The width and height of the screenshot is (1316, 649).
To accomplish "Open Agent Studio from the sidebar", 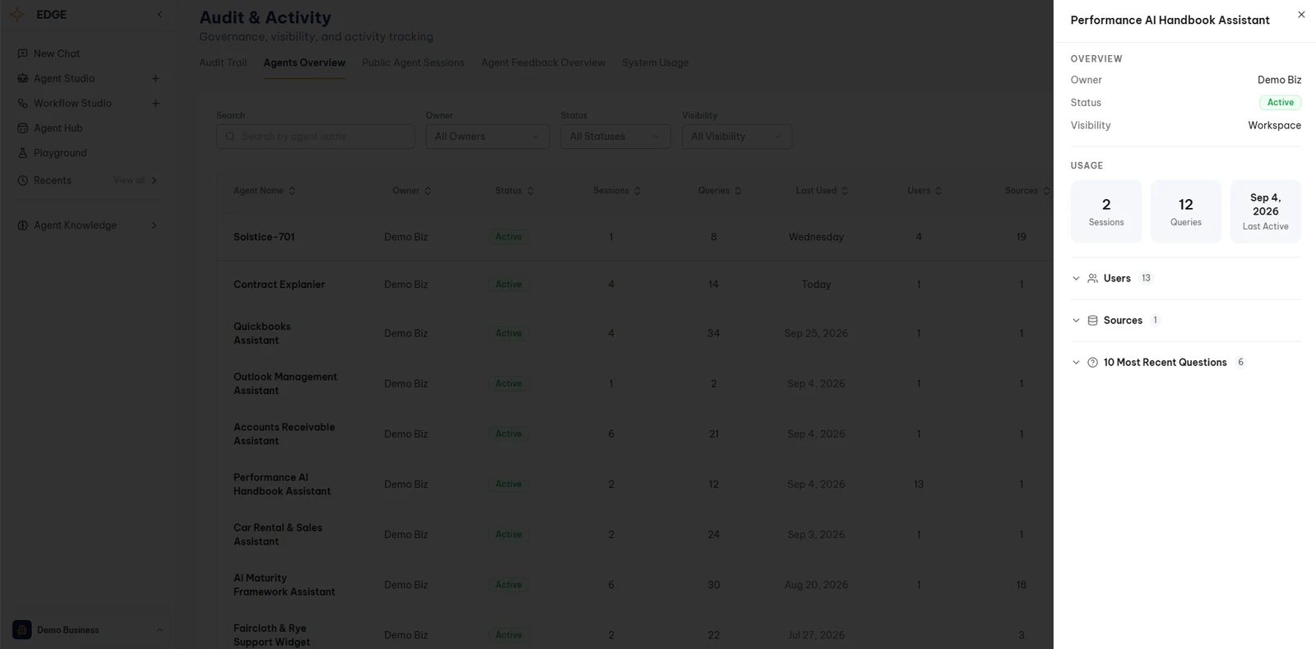I will coord(64,78).
